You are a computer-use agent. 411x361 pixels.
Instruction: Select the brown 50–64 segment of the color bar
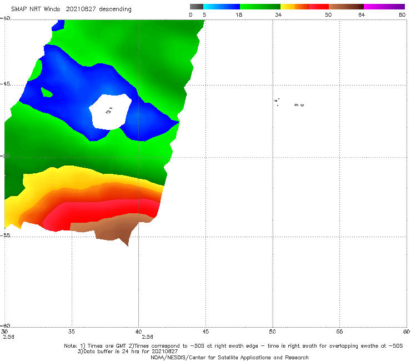(346, 7)
